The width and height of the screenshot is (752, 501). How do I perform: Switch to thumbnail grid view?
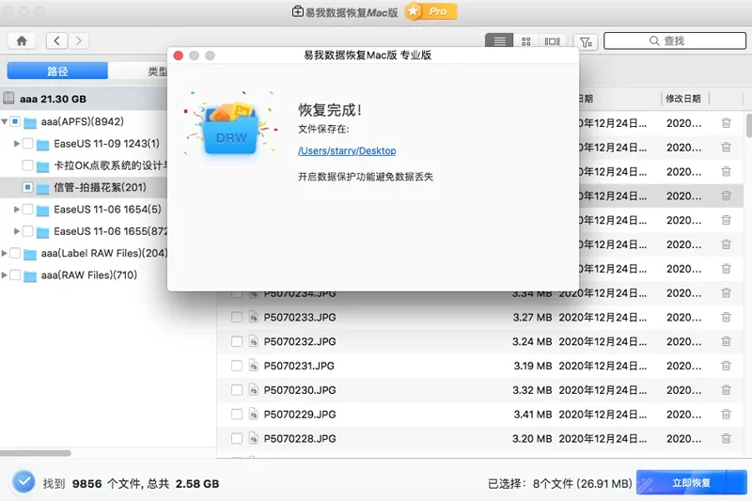point(526,41)
